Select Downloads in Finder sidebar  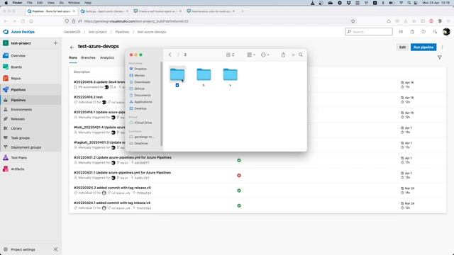pyautogui.click(x=142, y=82)
